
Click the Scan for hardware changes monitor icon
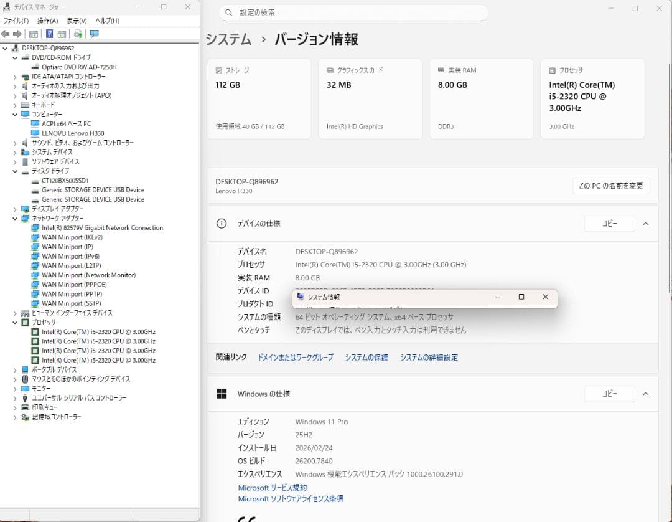click(95, 34)
